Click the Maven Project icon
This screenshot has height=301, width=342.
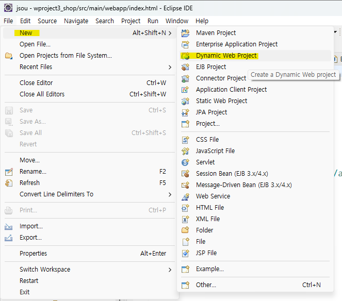tap(185, 33)
